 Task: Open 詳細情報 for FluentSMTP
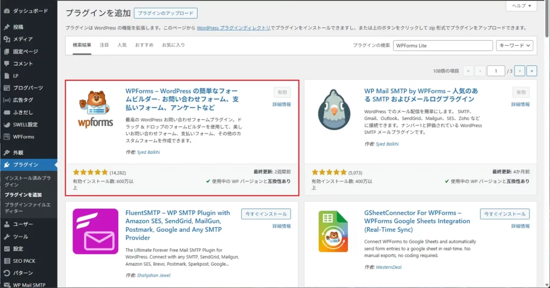(x=281, y=226)
